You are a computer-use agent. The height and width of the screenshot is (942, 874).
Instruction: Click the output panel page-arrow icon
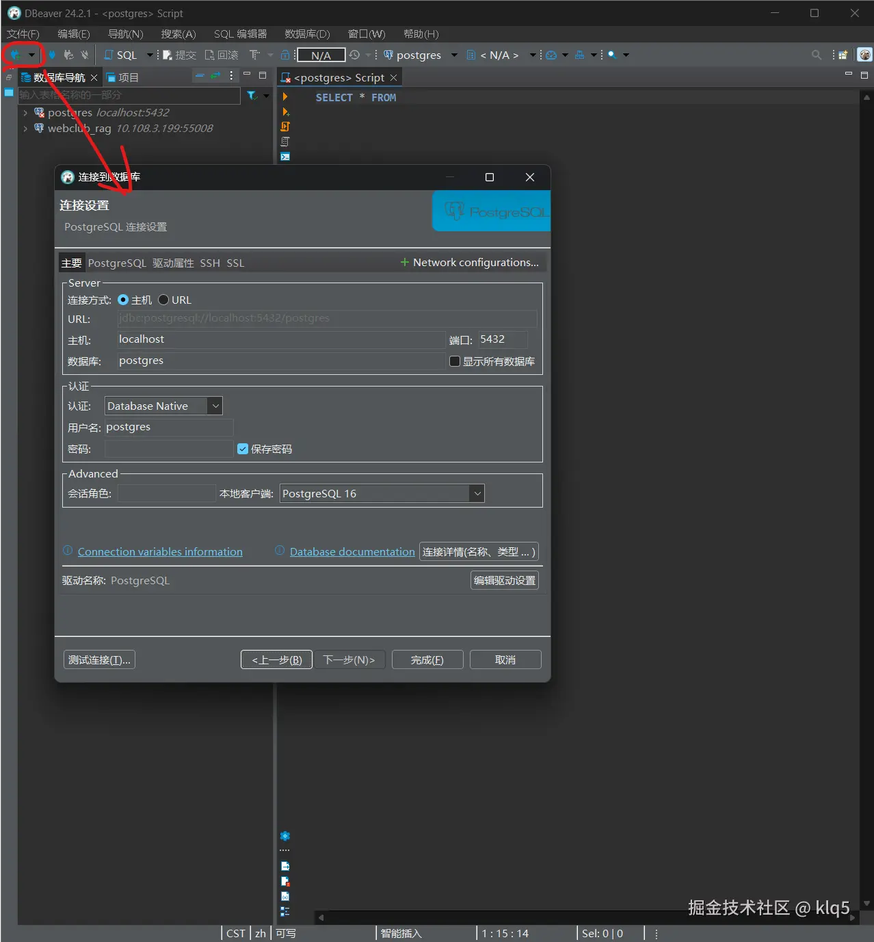(x=285, y=866)
